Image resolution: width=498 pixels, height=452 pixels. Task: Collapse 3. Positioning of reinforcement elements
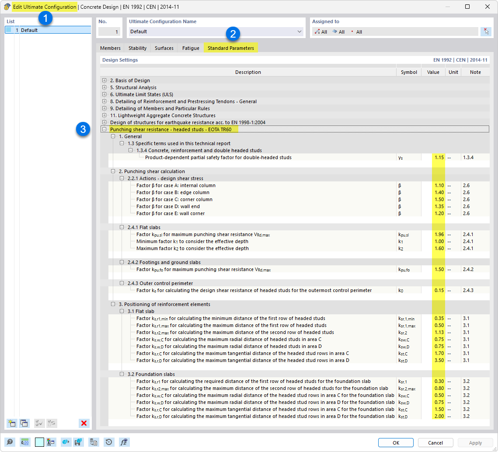(x=113, y=304)
